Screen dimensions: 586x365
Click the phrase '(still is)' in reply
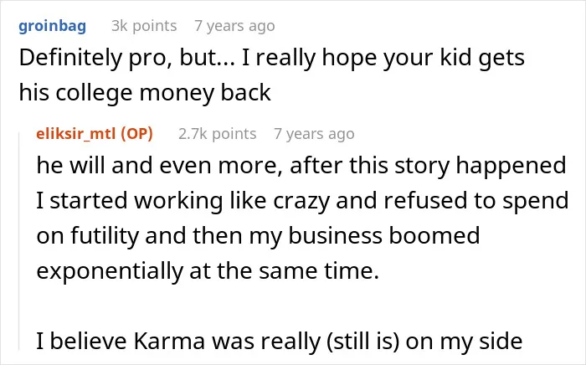pyautogui.click(x=362, y=341)
